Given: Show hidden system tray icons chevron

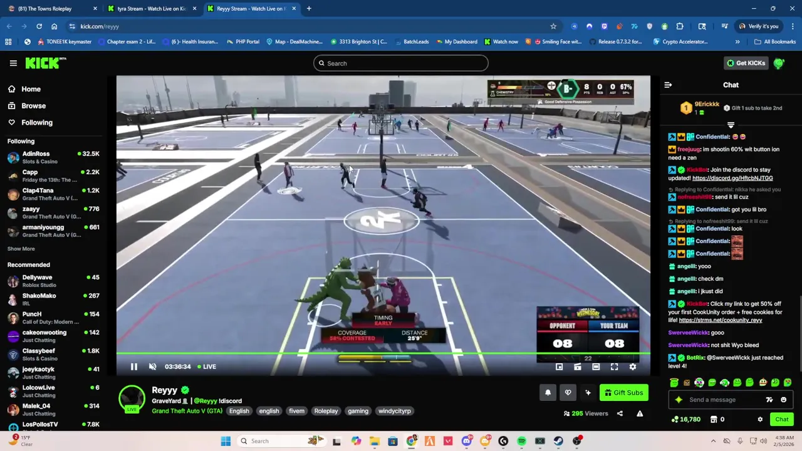Looking at the screenshot, I should coord(713,441).
